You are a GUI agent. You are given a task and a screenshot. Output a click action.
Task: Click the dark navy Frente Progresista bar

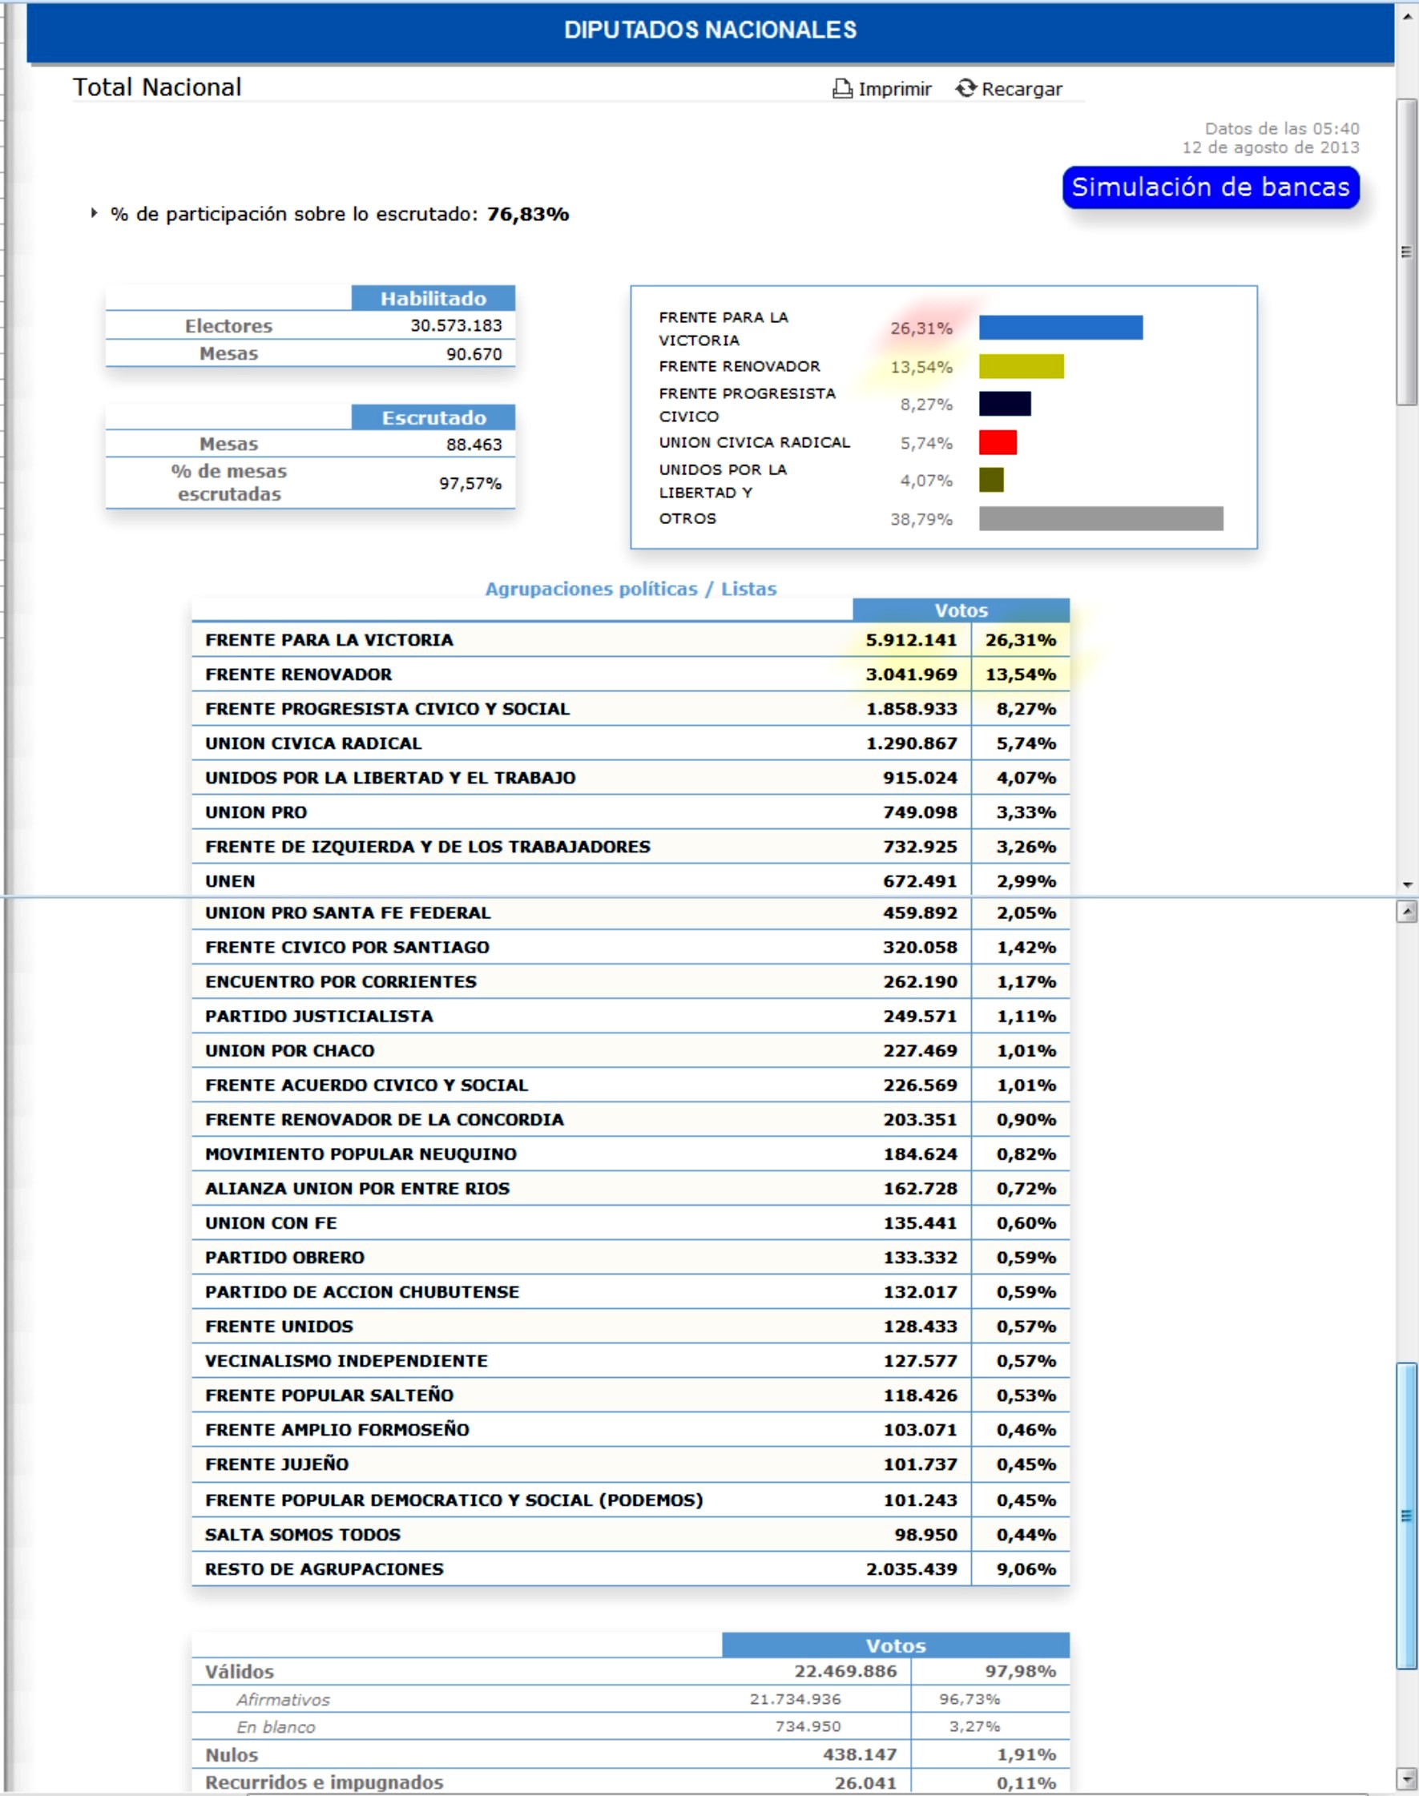[1005, 404]
